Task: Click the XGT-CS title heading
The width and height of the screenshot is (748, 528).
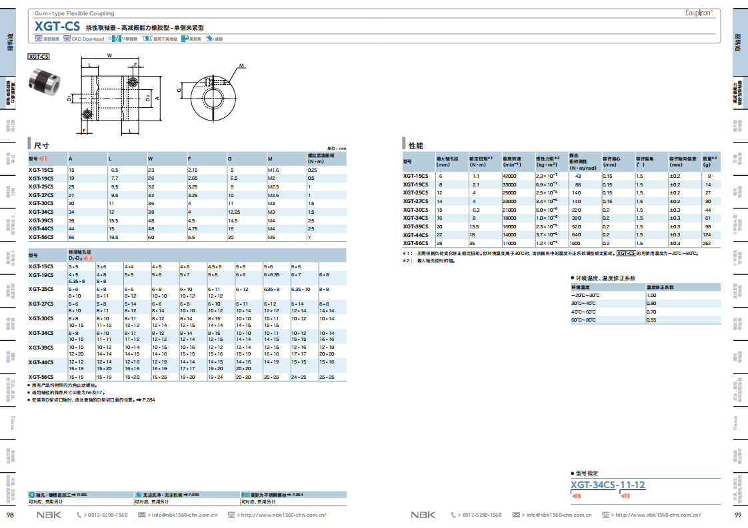Action: pos(57,26)
